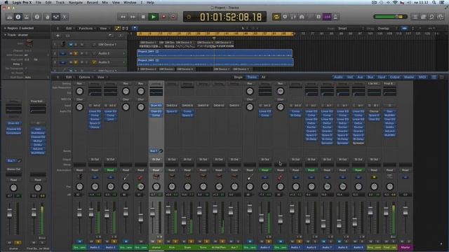Click Bus 1 send on drummer channel strip
This screenshot has width=449, height=252.
(154, 151)
